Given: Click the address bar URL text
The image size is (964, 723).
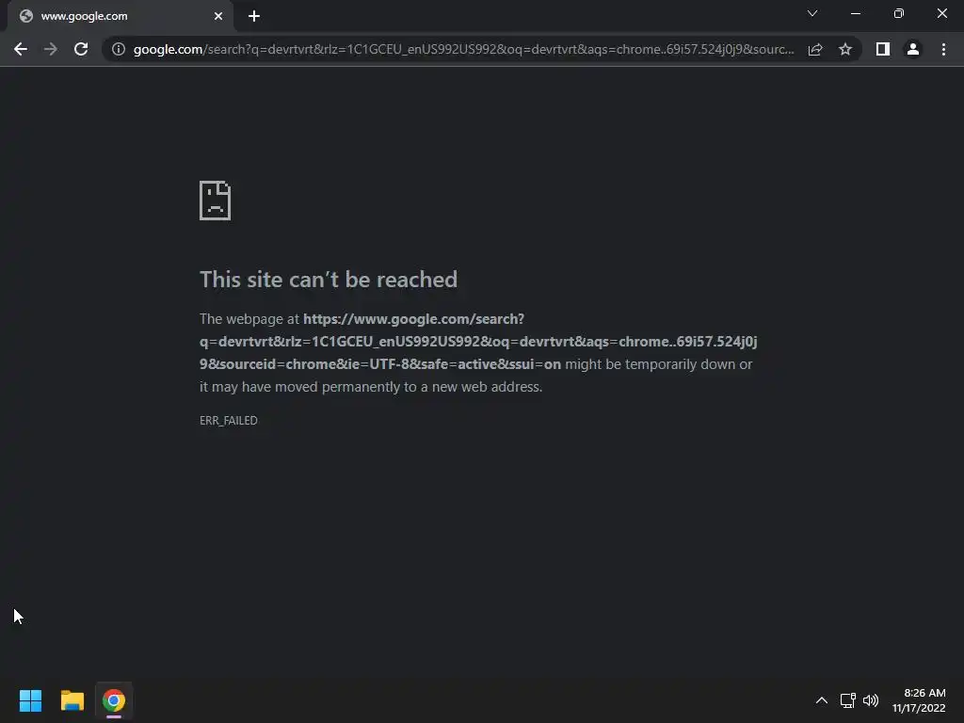Looking at the screenshot, I should point(463,49).
